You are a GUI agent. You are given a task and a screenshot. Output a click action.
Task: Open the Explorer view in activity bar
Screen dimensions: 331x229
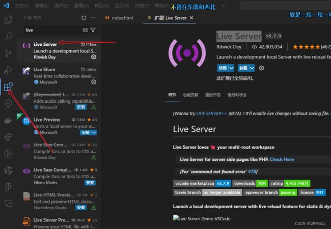click(8, 20)
